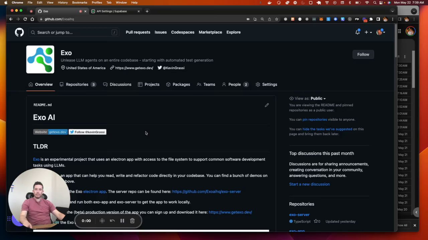Viewport: 428px width, 240px height.
Task: Click the pin repositories link
Action: click(315, 119)
